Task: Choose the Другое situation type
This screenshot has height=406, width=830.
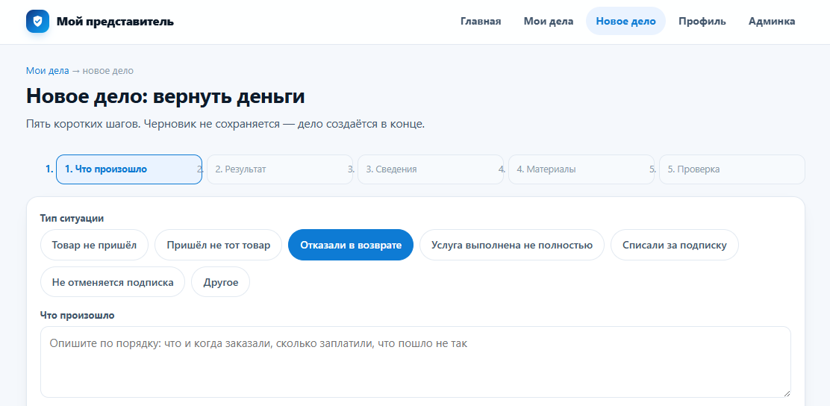Action: [221, 282]
